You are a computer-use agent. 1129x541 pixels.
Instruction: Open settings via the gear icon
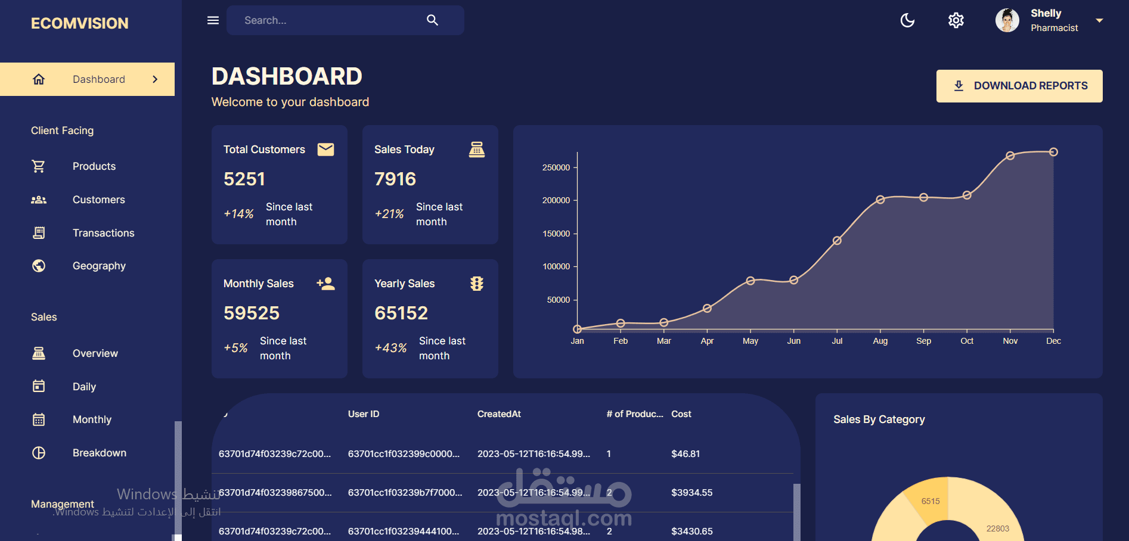coord(956,20)
